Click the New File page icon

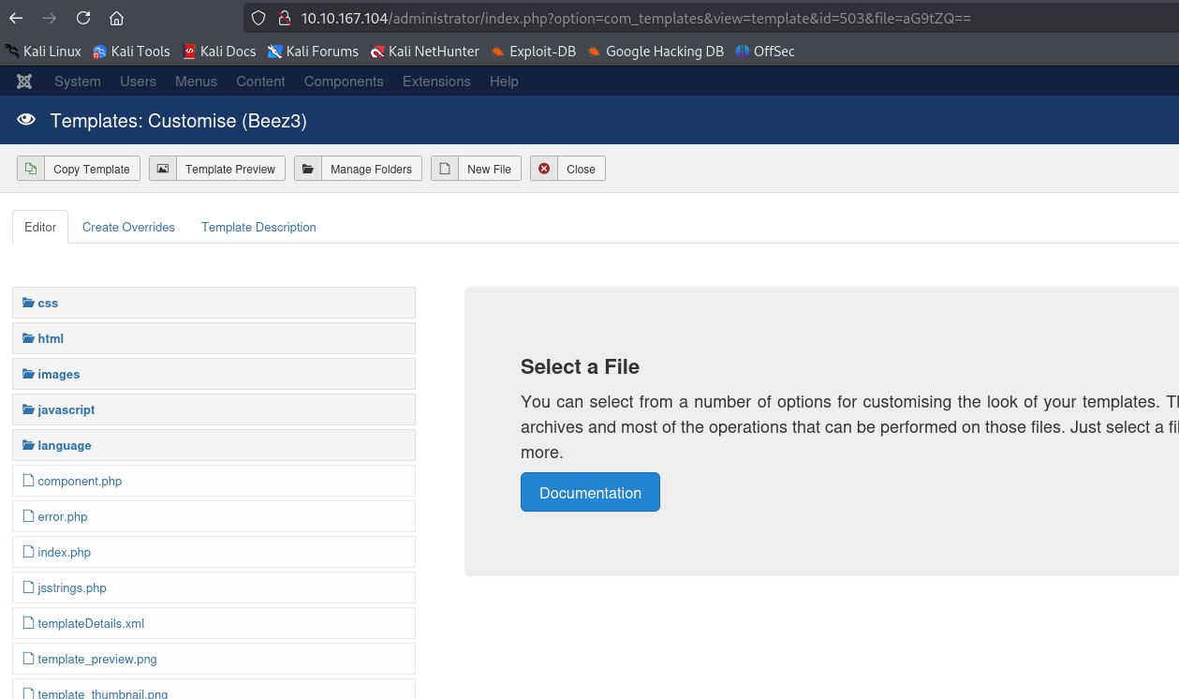tap(445, 169)
